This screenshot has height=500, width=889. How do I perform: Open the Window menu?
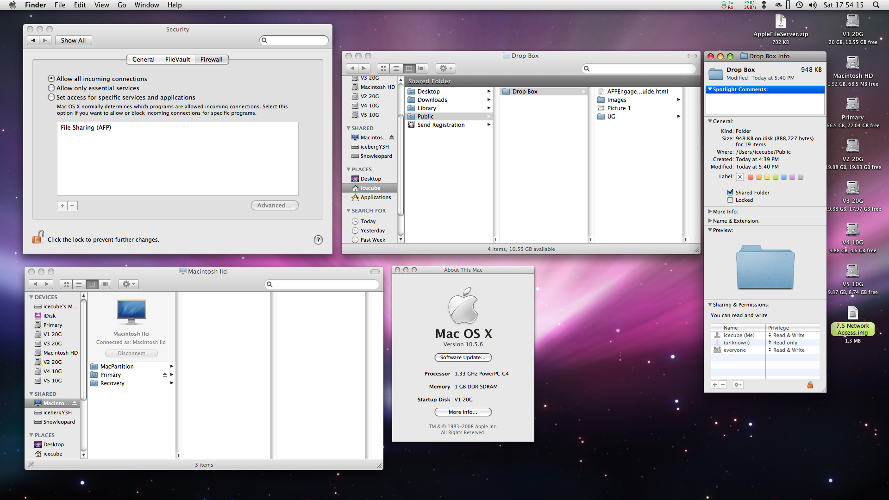(147, 5)
